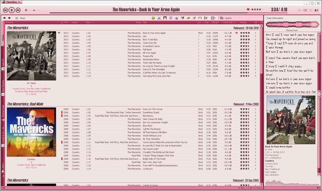Mute audio via the speaker icon
Viewport: 322px width, 191px height.
click(26, 10)
